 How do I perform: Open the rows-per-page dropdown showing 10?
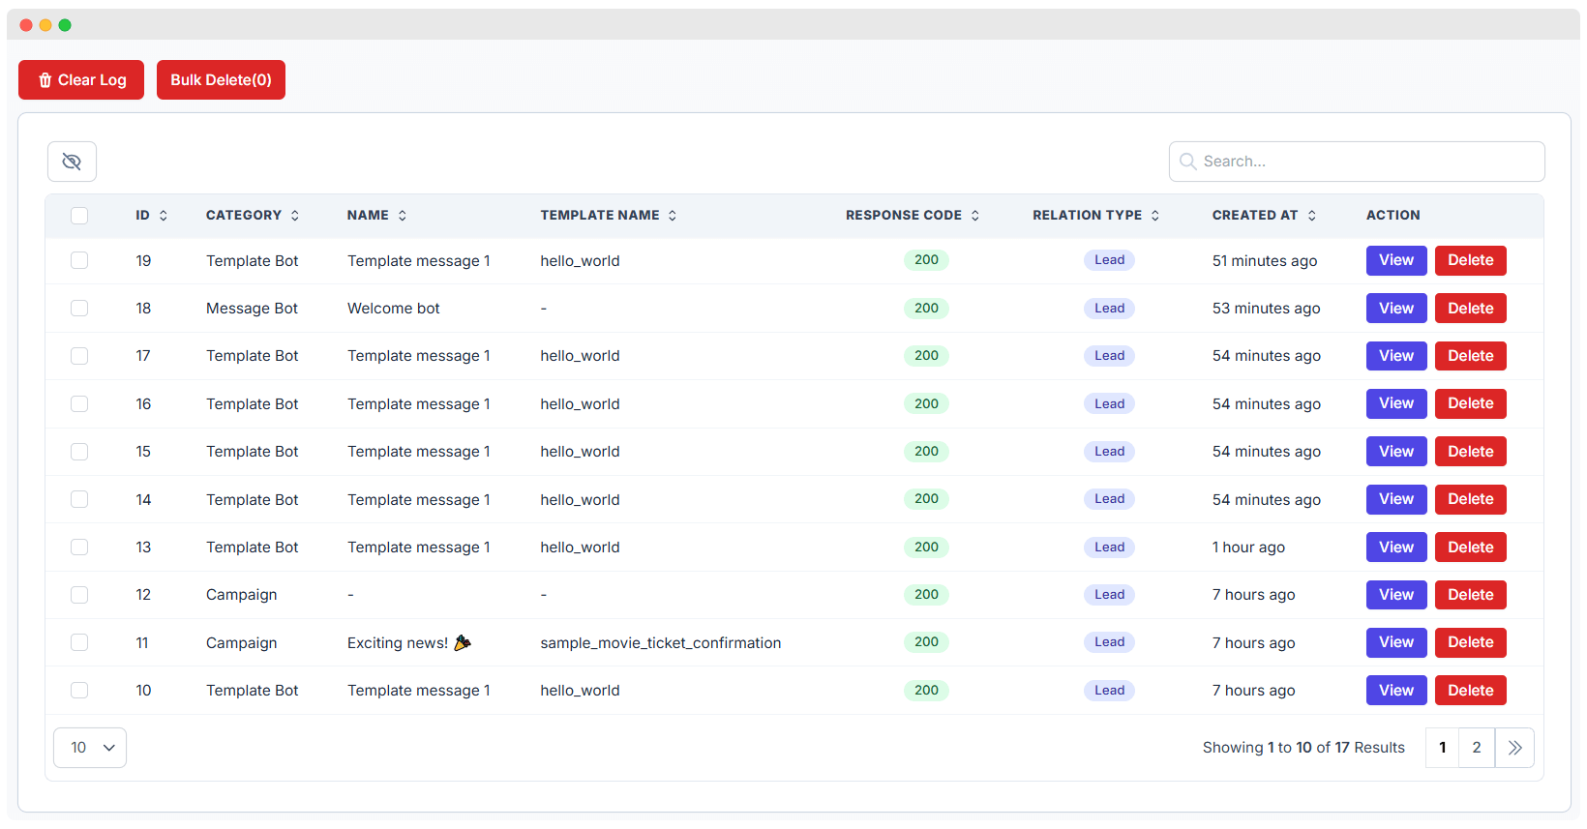(x=90, y=748)
